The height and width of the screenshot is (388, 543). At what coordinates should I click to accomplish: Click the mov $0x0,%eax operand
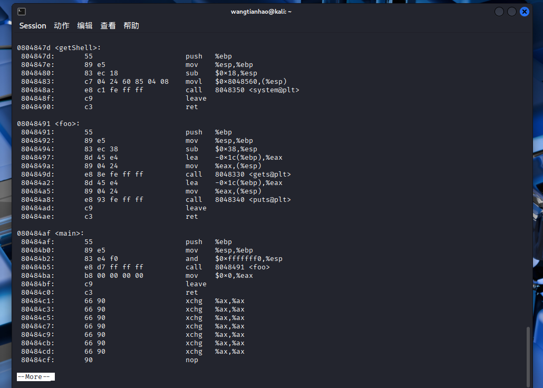click(x=234, y=275)
